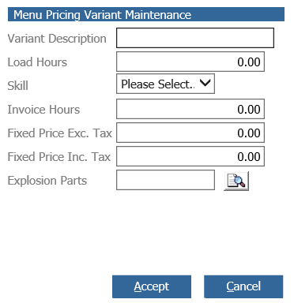The height and width of the screenshot is (303, 294).
Task: Click the Explosion Parts text box
Action: click(165, 180)
